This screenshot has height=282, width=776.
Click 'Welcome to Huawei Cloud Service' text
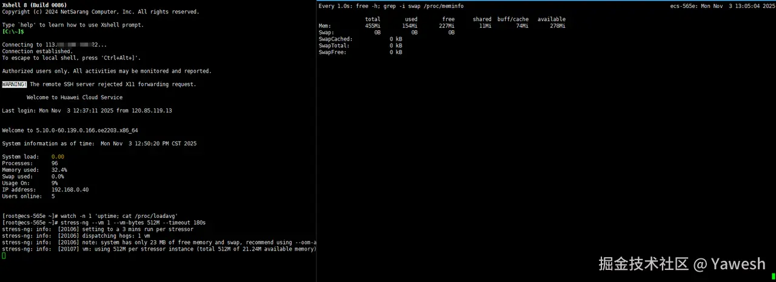pyautogui.click(x=75, y=97)
